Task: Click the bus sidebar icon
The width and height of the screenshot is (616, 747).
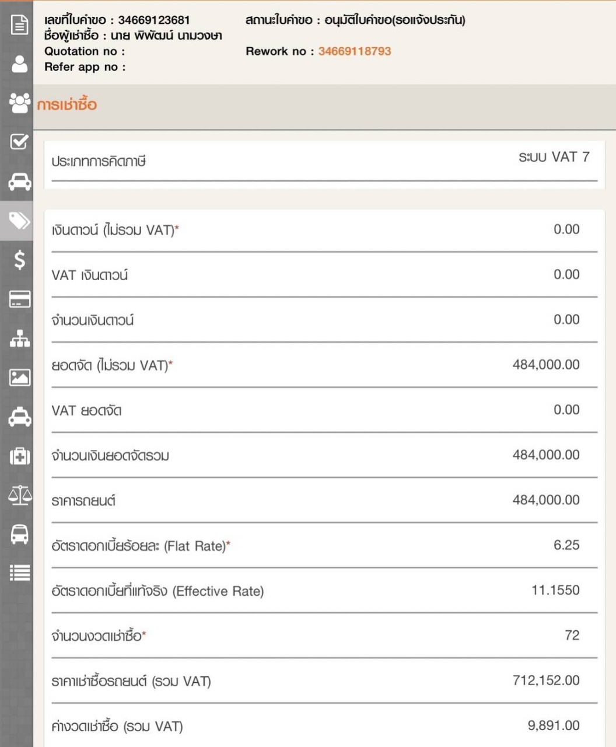Action: click(x=19, y=534)
